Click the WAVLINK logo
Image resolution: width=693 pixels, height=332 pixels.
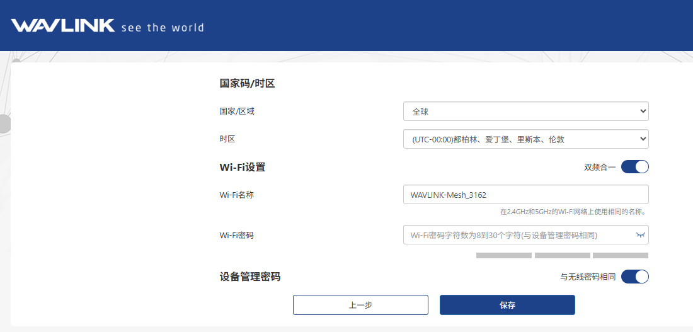coord(63,26)
